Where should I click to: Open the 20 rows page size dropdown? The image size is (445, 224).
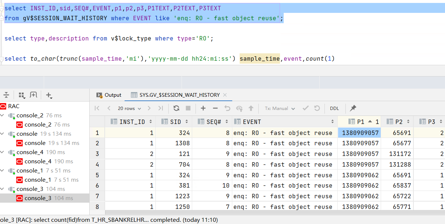click(x=129, y=109)
